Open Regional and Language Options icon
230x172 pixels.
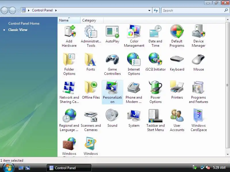tap(69, 120)
